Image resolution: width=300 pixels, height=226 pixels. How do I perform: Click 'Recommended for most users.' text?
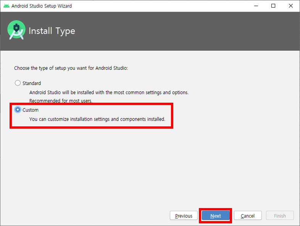coord(61,101)
